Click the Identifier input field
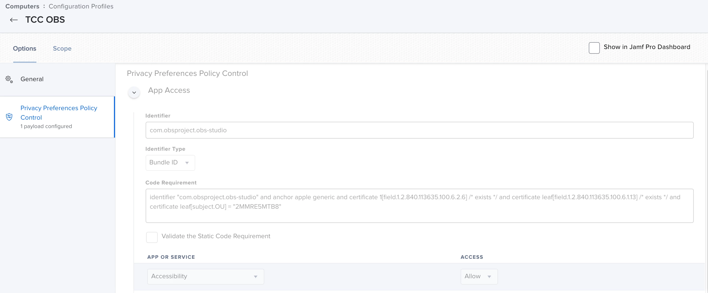 [x=419, y=130]
